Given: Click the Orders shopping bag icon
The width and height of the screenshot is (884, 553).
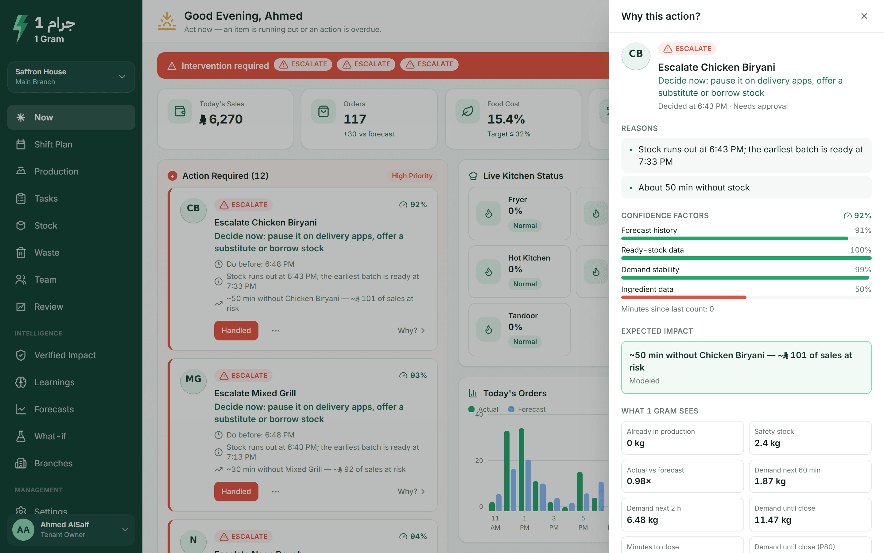Looking at the screenshot, I should tap(323, 111).
